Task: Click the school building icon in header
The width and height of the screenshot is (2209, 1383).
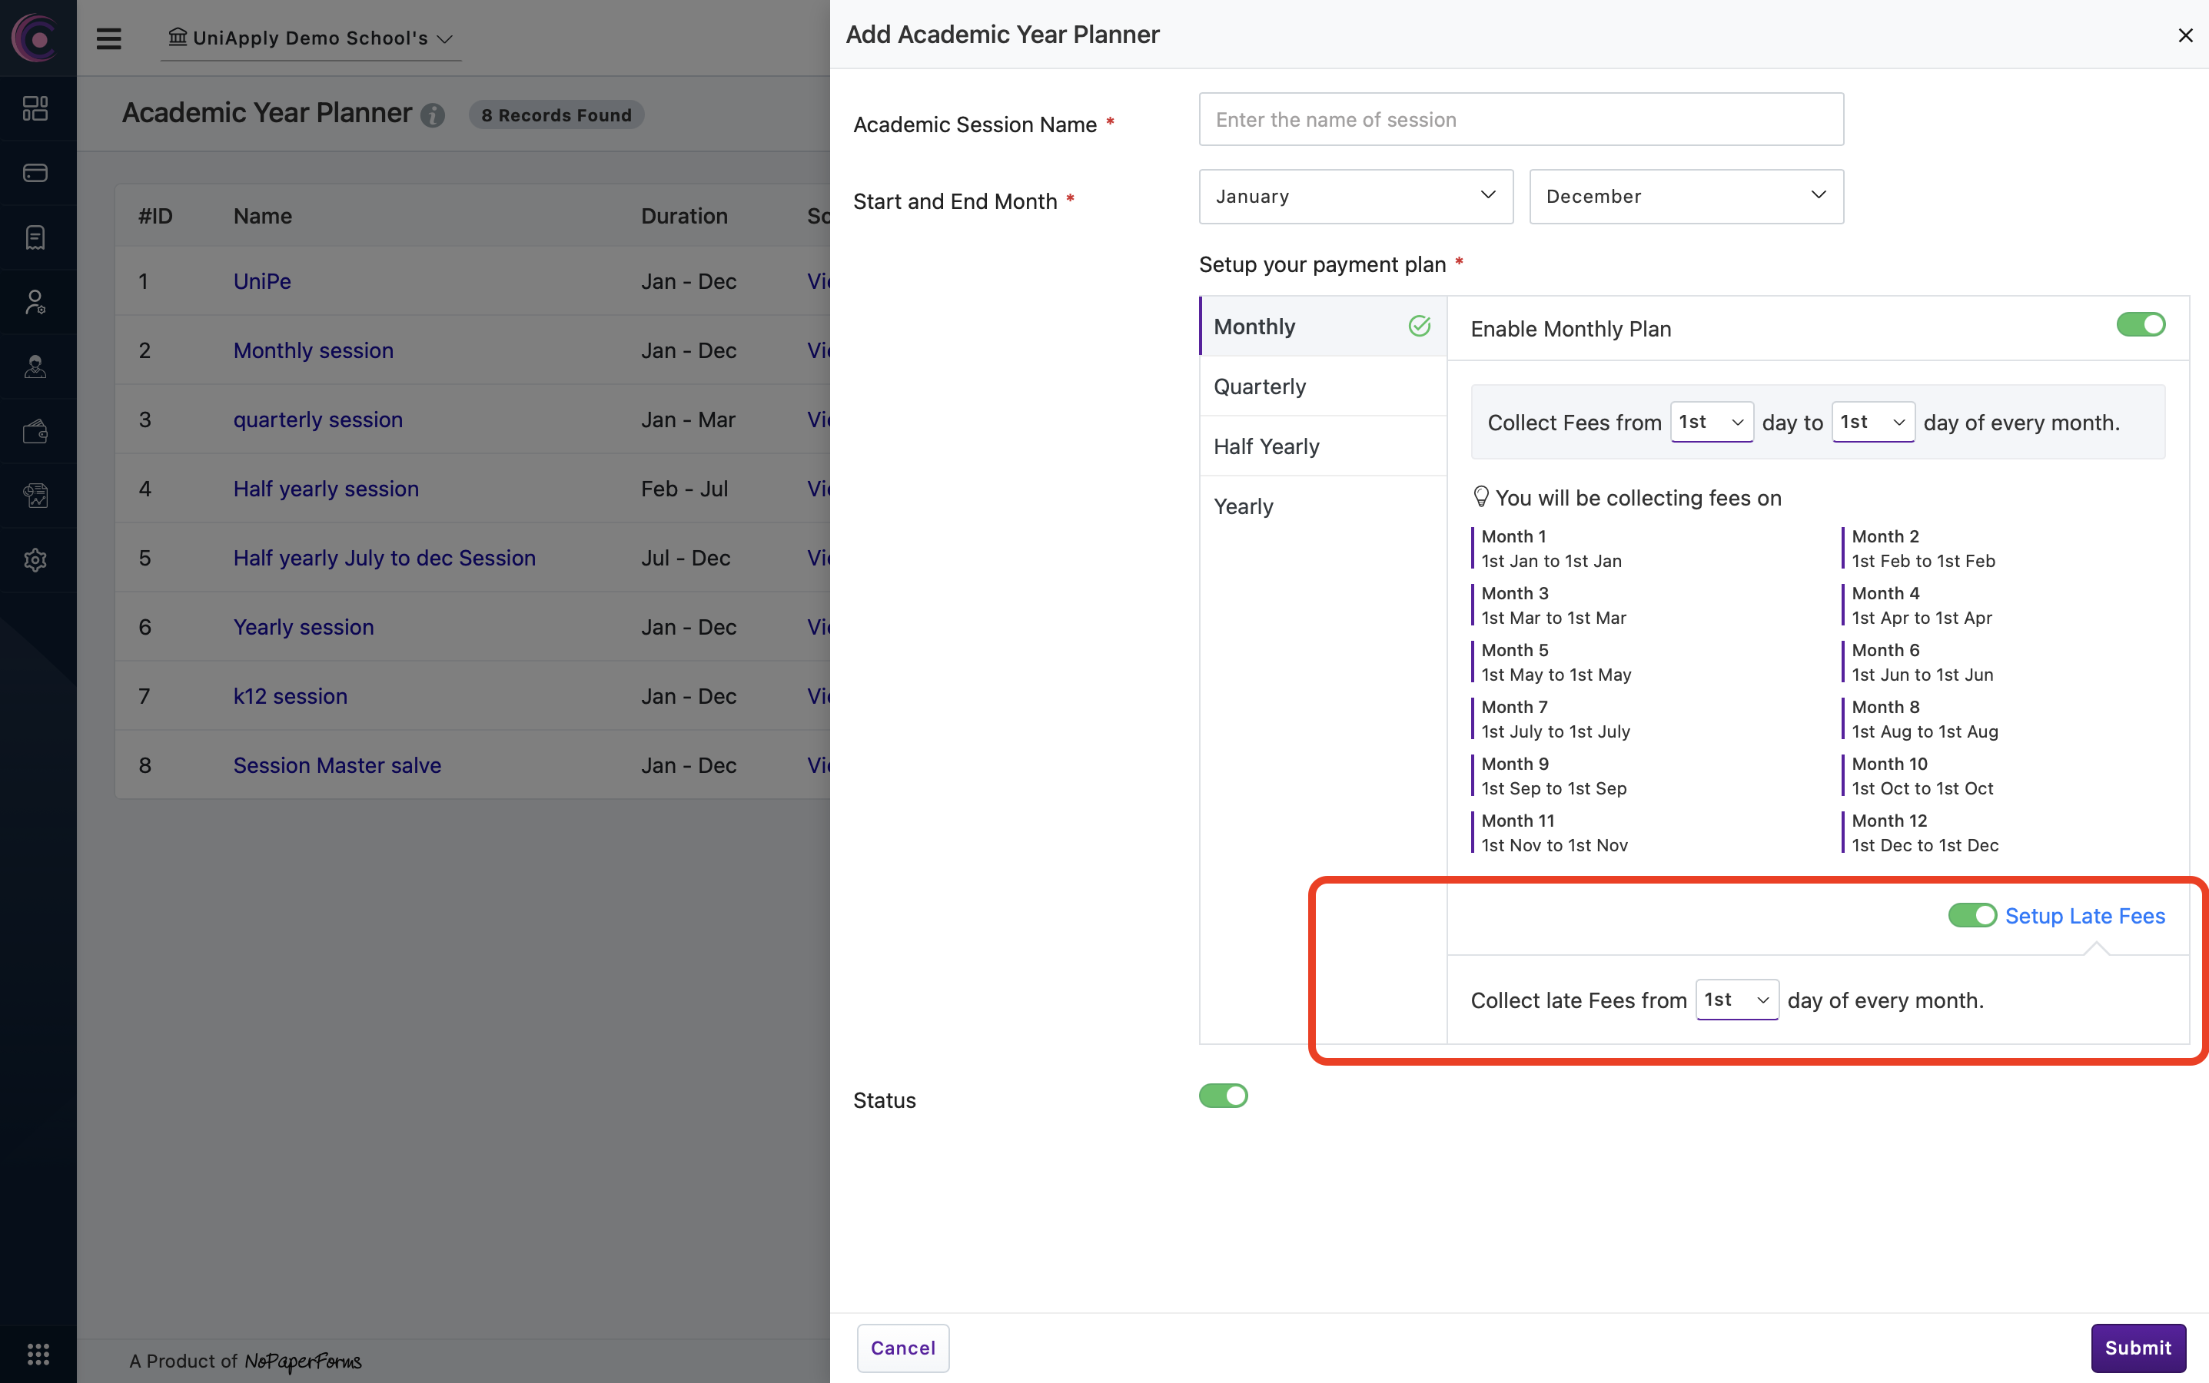Action: point(178,37)
